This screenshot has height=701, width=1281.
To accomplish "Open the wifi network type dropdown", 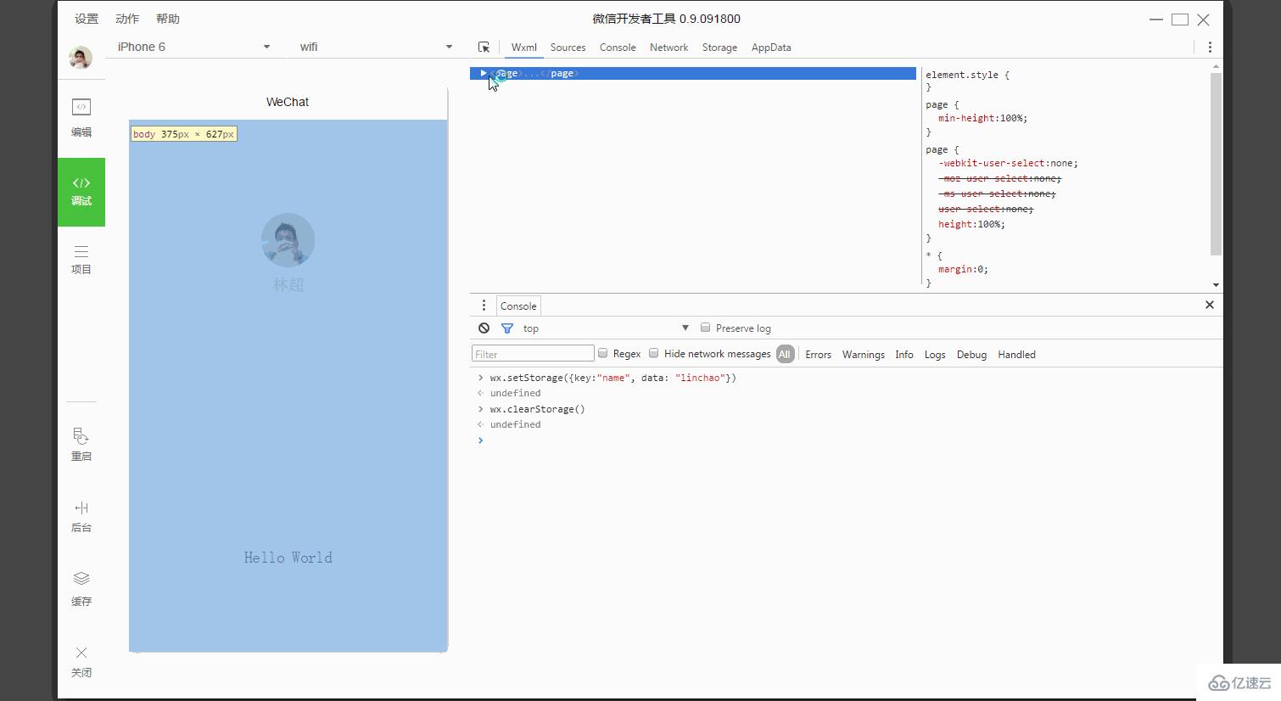I will point(377,47).
